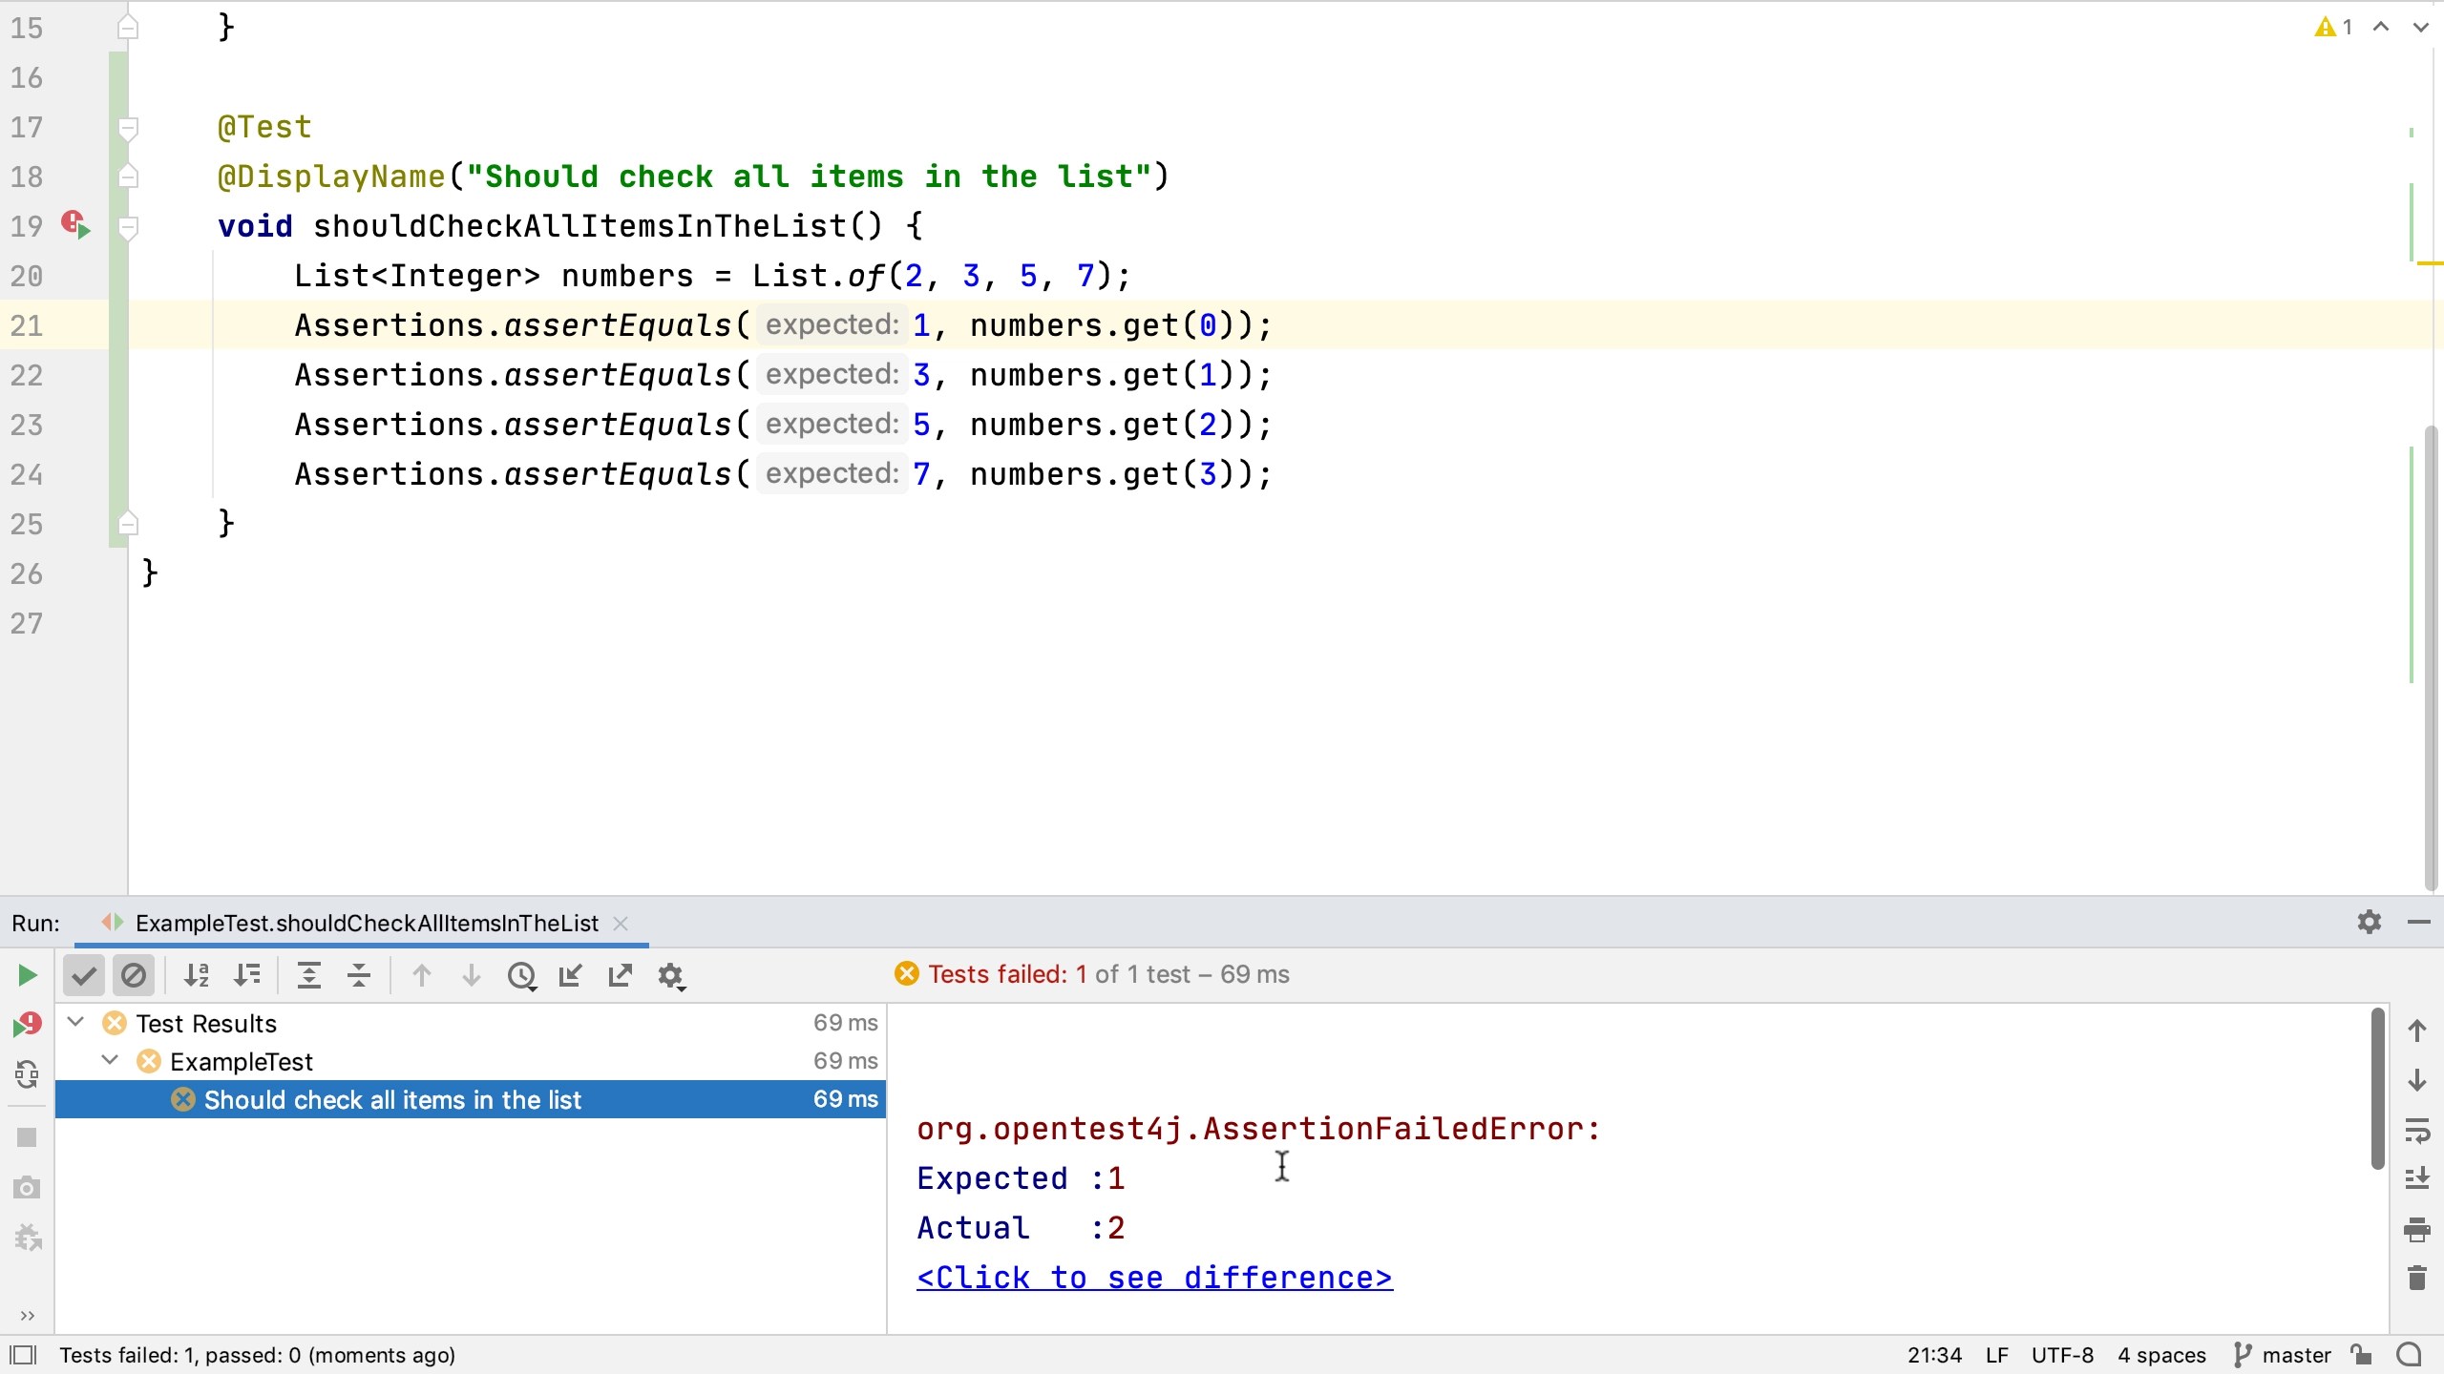Sort tests alphabetically
The width and height of the screenshot is (2444, 1374).
click(x=198, y=975)
